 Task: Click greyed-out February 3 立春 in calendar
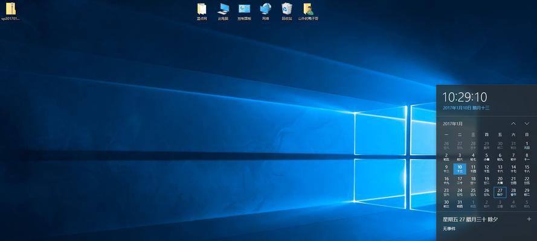tap(500, 204)
